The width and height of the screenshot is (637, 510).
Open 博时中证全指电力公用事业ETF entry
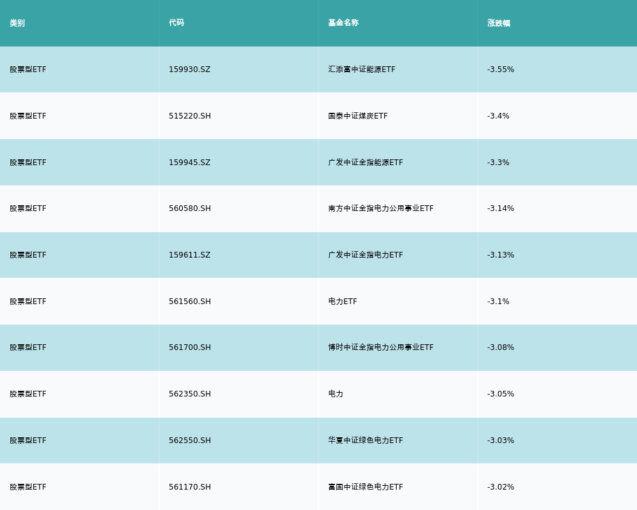click(380, 347)
